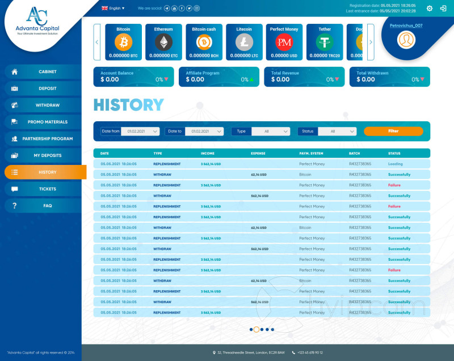Click the Total Revenue card
The image size is (454, 361).
click(304, 77)
